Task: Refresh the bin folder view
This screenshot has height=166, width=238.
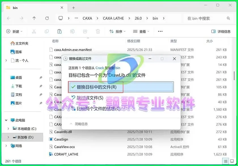Action: pos(47,18)
